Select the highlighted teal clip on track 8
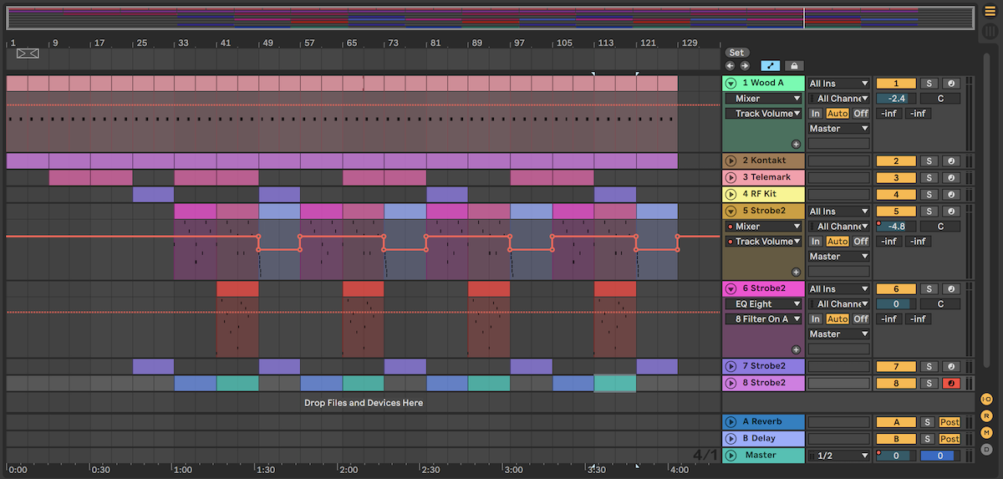The image size is (1003, 479). tap(614, 383)
